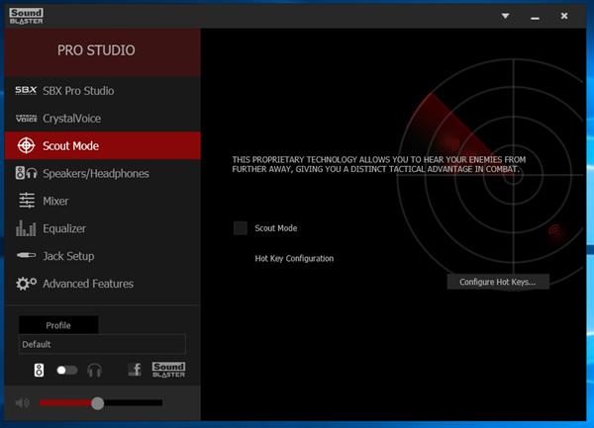Toggle the speakers/headphones output switch
Viewport: 594px width, 428px height.
coord(66,370)
